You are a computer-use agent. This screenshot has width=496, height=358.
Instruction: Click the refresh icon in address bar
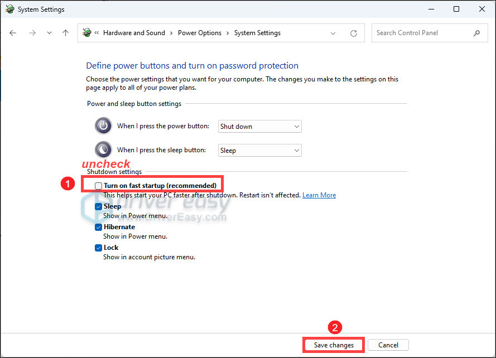[x=354, y=33]
